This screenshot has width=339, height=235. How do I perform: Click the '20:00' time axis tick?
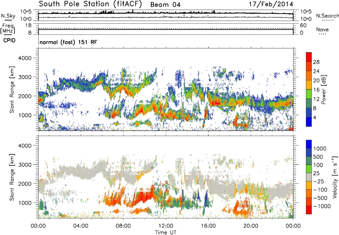coord(250,226)
